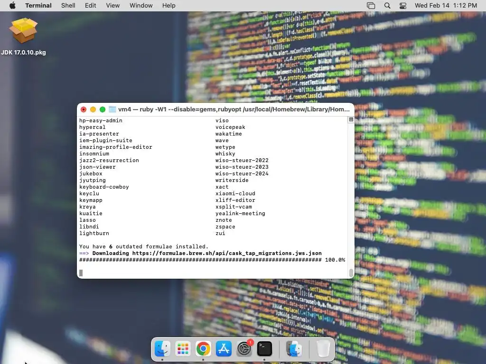
Task: Click the 'libndi' entry
Action: click(89, 227)
